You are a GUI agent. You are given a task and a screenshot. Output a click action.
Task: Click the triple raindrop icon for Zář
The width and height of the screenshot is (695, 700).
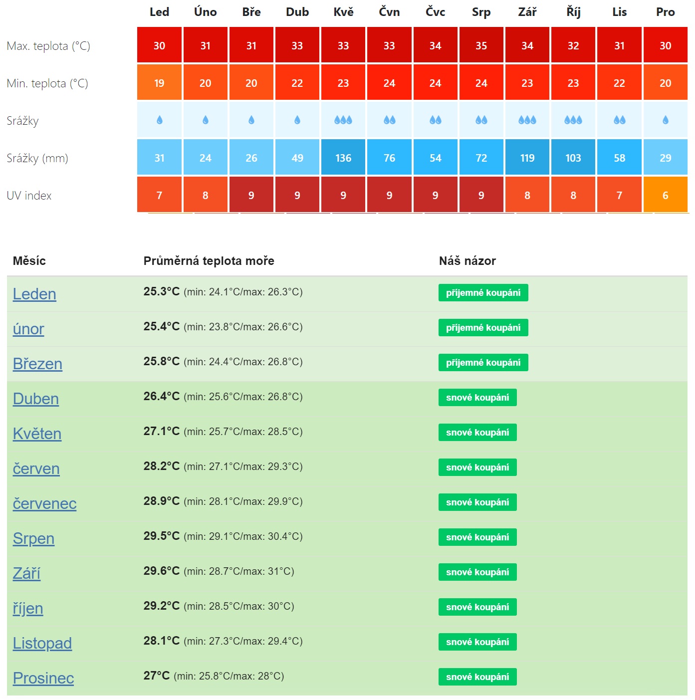pos(527,120)
